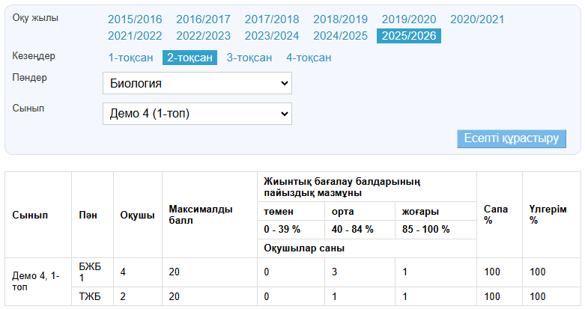The image size is (585, 309).
Task: Switch to the 2023/2024 school year
Action: pyautogui.click(x=272, y=35)
